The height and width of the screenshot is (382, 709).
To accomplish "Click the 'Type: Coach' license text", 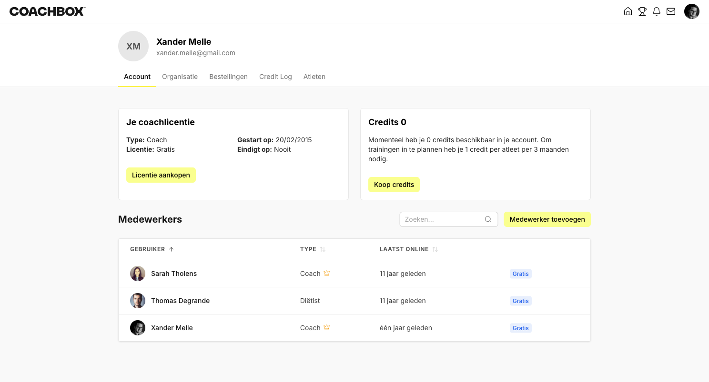I will click(x=147, y=140).
